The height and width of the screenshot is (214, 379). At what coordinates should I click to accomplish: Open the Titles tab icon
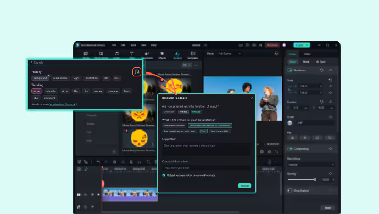(x=132, y=54)
